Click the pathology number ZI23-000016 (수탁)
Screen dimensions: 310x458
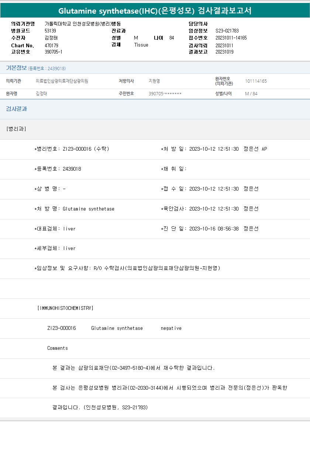click(86, 149)
